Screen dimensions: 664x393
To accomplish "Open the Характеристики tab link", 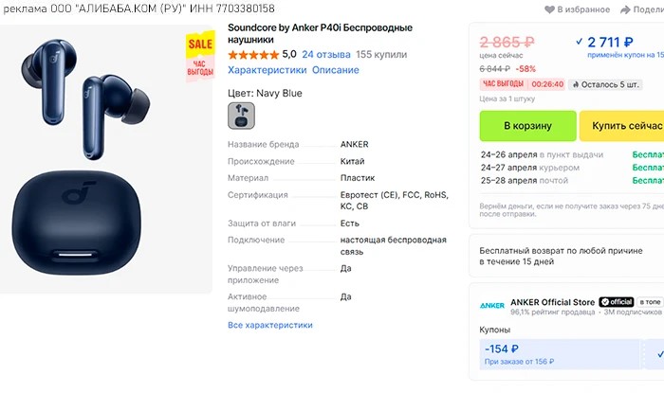I will click(x=267, y=70).
